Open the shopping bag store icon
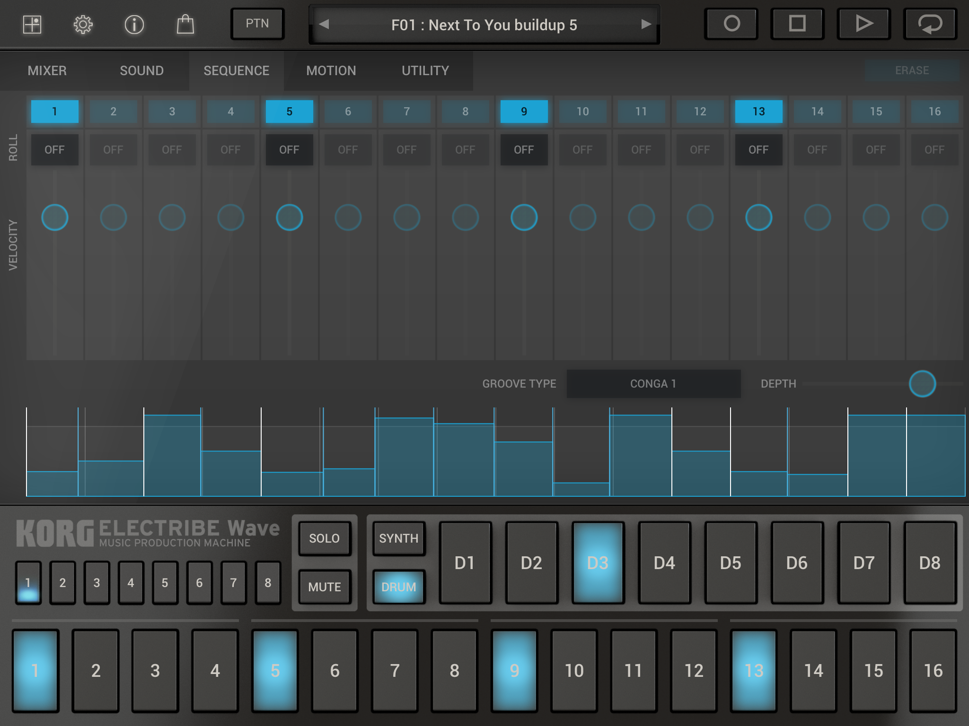Image resolution: width=969 pixels, height=726 pixels. [x=185, y=24]
